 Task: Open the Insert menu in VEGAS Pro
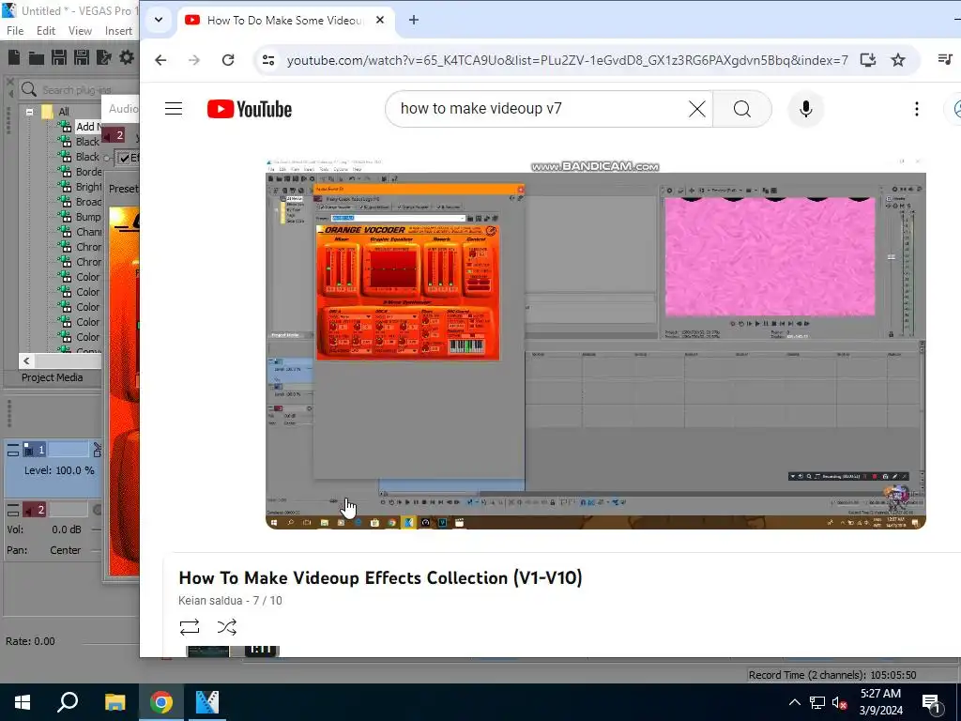point(118,31)
